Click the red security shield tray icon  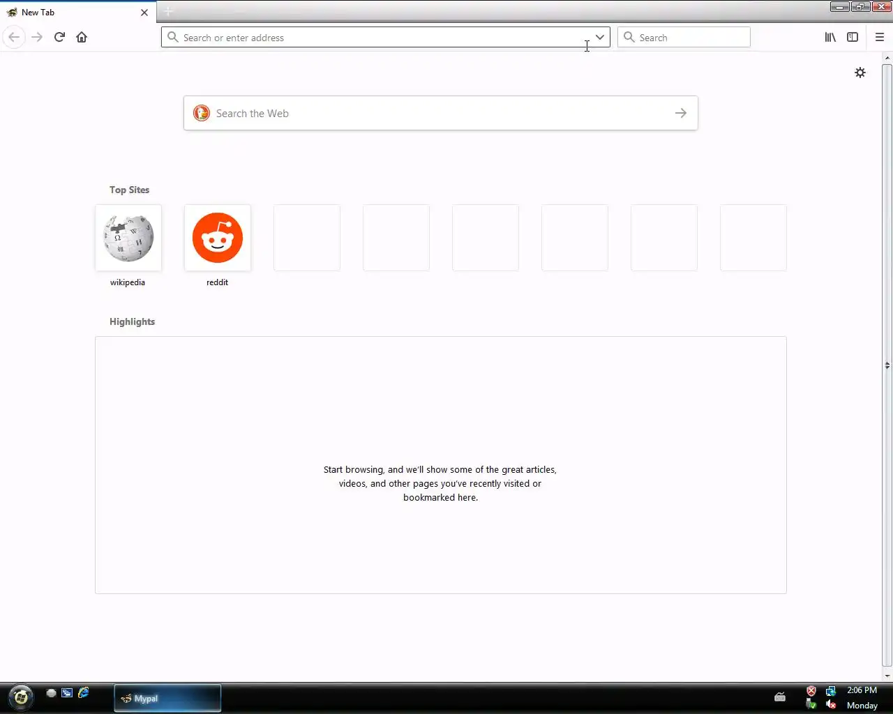[811, 691]
